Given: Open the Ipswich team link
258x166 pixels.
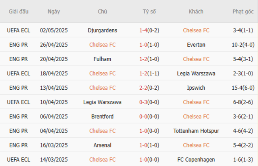Looking at the screenshot, I should (x=196, y=88).
